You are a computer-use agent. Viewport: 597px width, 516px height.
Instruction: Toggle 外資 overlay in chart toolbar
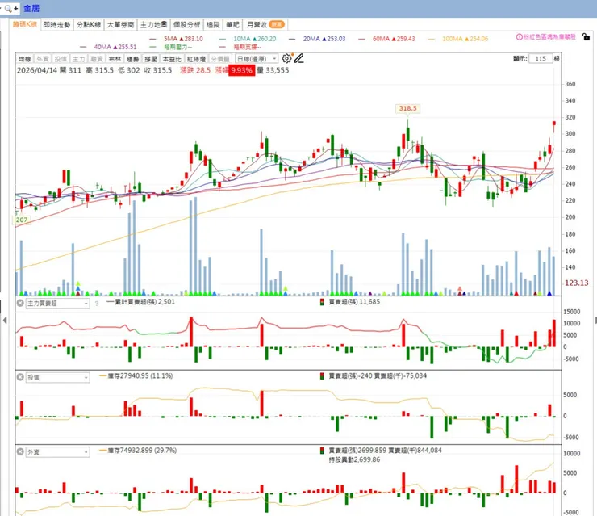[43, 59]
